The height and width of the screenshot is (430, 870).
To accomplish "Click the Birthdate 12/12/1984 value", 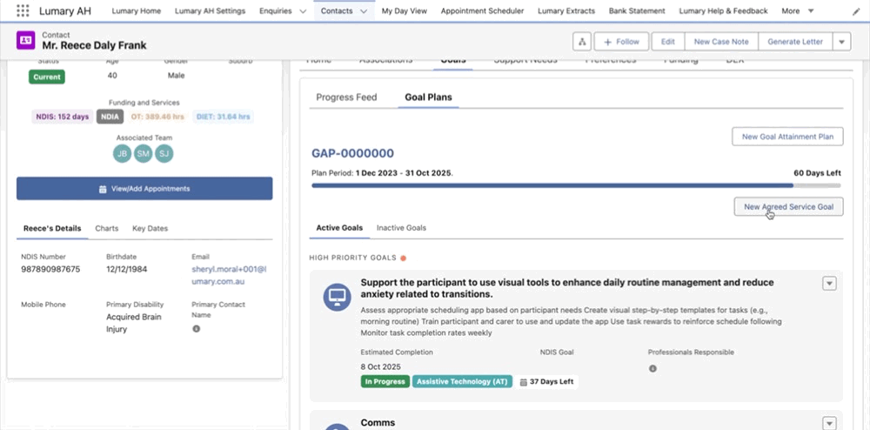I will pyautogui.click(x=126, y=270).
